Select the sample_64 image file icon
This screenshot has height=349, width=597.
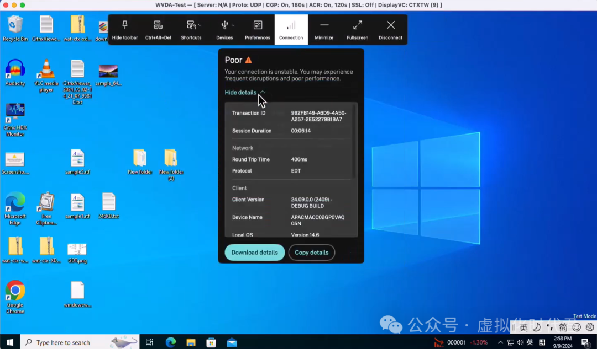(108, 75)
